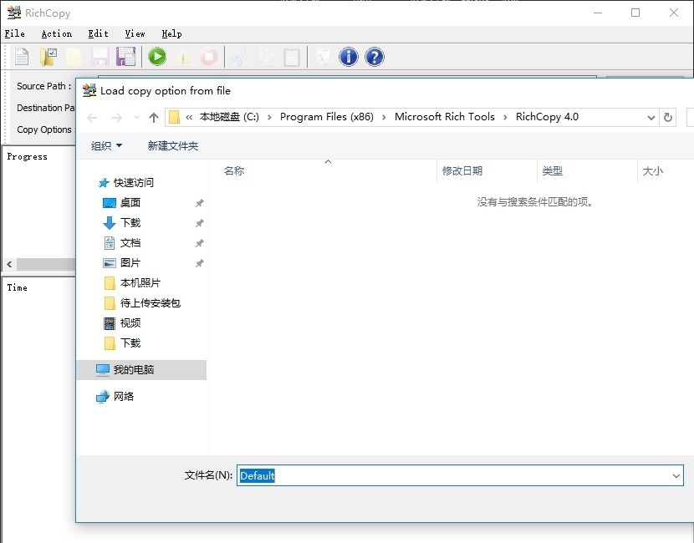694x543 pixels.
Task: Click the purple double-floppy save icon
Action: [x=126, y=57]
